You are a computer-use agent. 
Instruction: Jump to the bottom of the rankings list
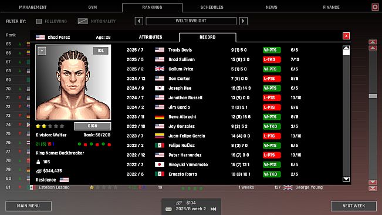373,188
